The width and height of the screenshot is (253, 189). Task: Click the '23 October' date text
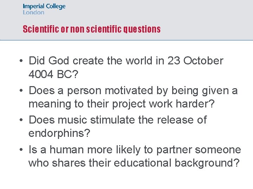(195, 61)
